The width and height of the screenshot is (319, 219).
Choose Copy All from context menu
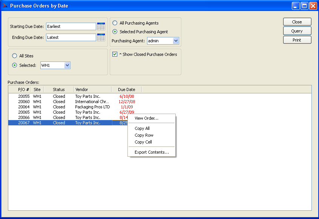click(152, 128)
